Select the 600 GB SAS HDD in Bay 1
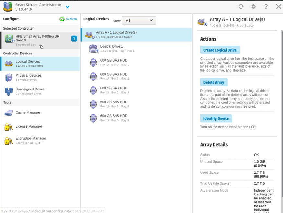The image size is (283, 213). (137, 62)
